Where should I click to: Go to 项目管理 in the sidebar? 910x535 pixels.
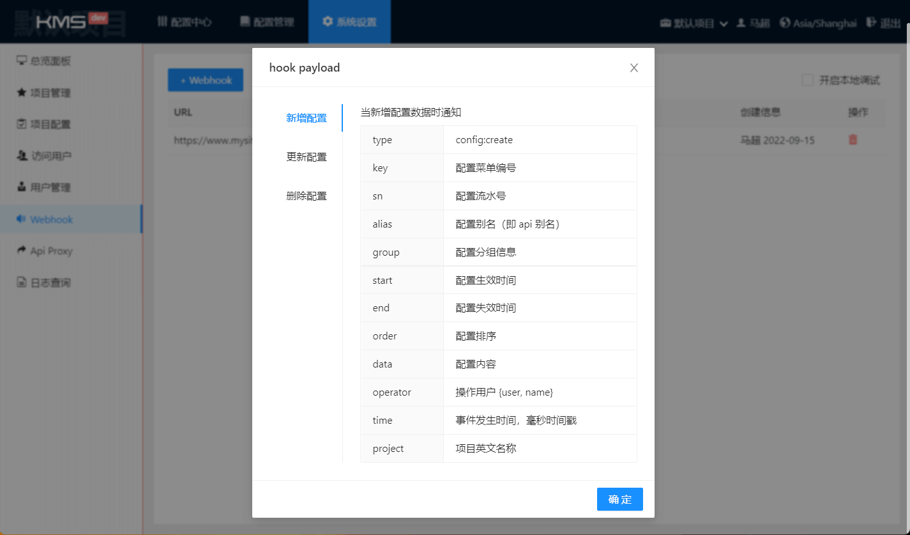tap(50, 93)
